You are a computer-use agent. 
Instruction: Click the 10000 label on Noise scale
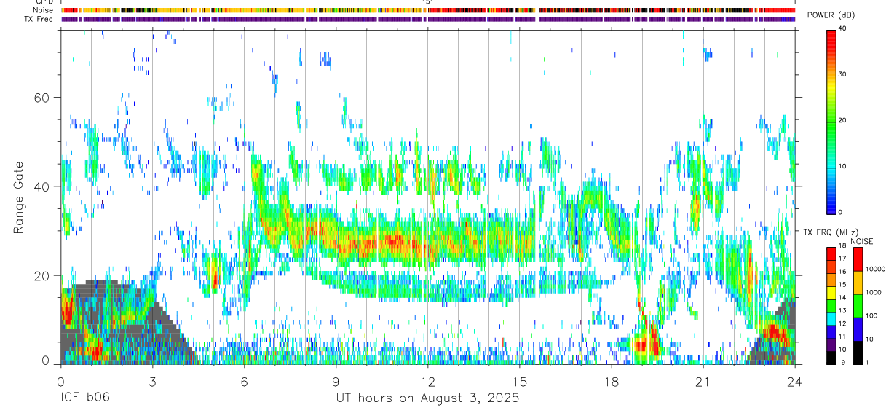876,269
